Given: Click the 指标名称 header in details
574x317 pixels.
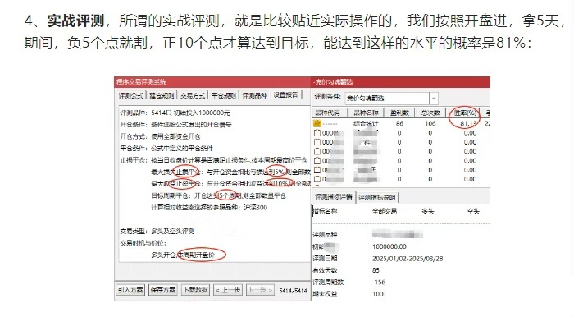Looking at the screenshot, I should tap(325, 211).
